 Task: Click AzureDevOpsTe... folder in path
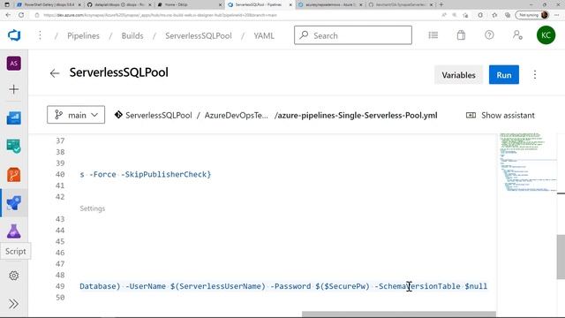236,116
